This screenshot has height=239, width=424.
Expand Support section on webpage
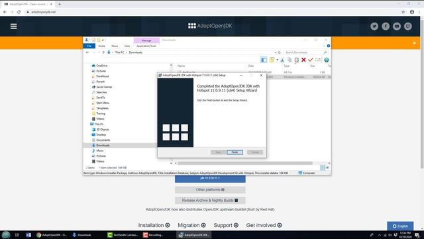pos(226,225)
